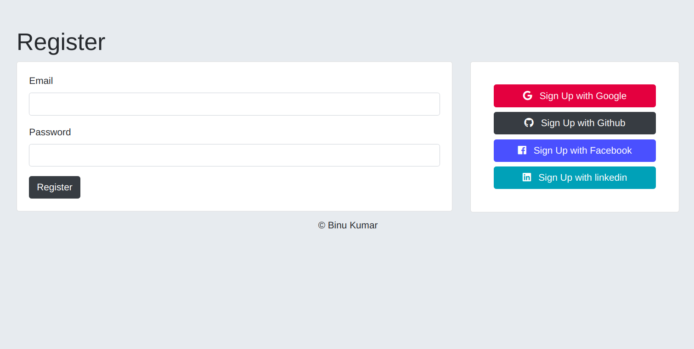Click into the Password input field
This screenshot has height=349, width=694.
234,155
